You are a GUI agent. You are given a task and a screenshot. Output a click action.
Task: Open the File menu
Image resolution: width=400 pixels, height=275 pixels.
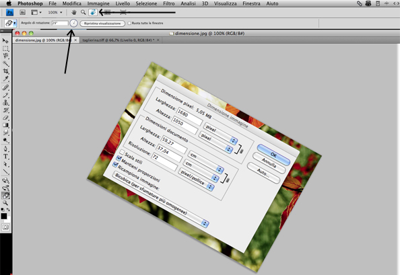[x=53, y=3]
